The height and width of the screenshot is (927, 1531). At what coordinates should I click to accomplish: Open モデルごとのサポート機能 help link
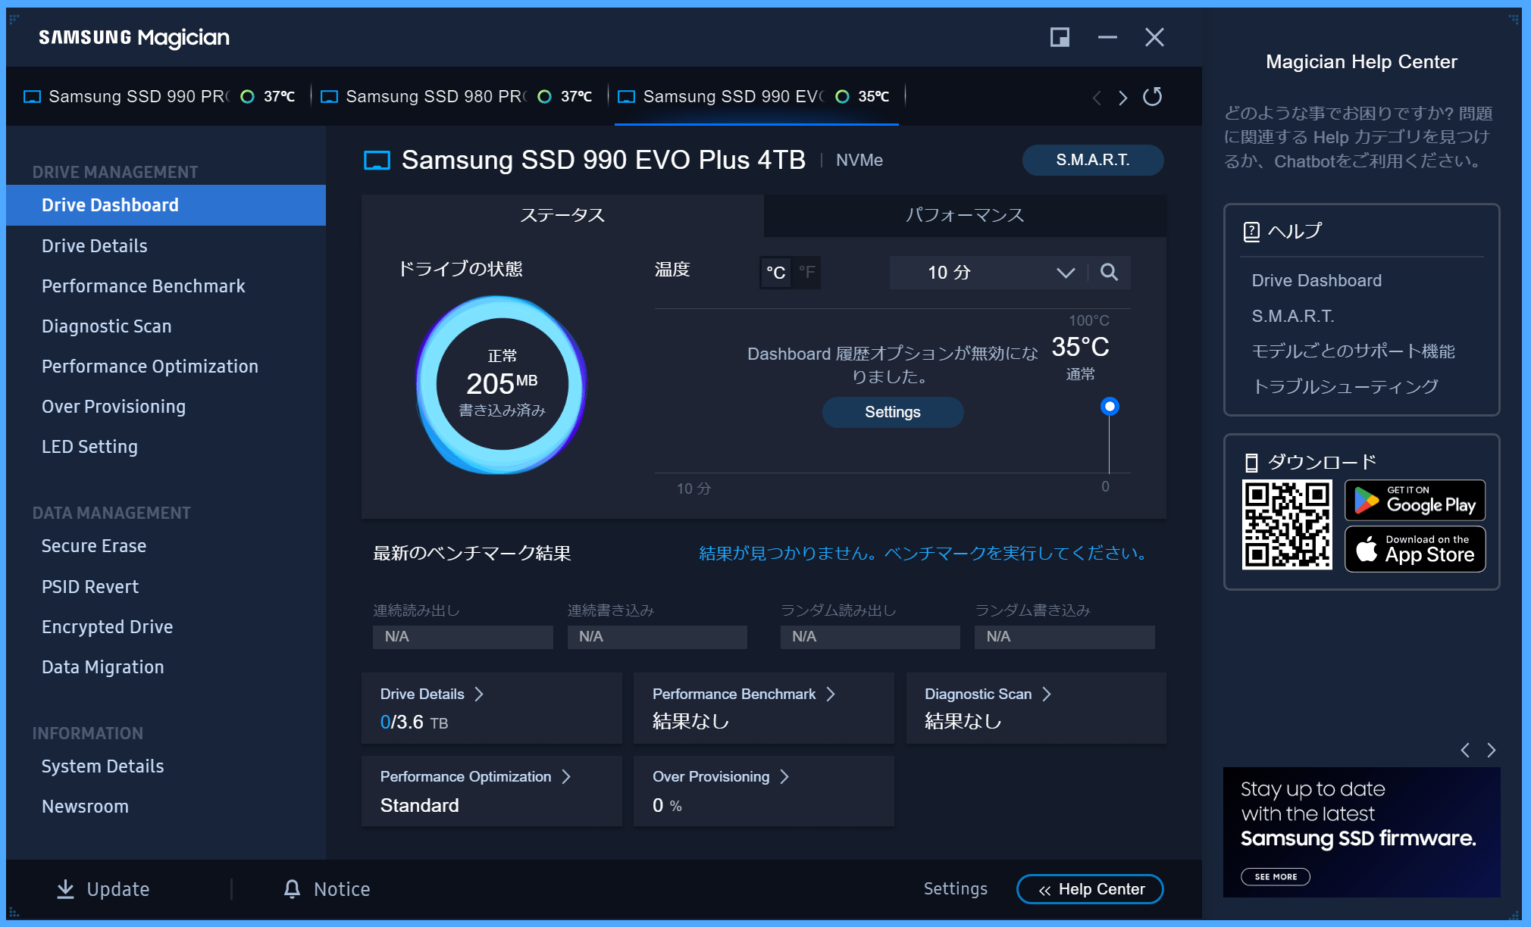click(1353, 351)
